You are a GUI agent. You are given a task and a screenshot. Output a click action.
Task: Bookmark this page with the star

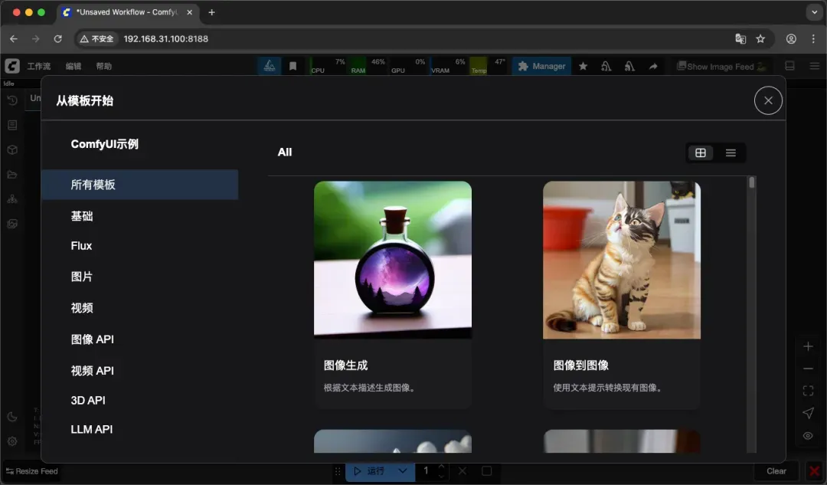[x=760, y=38]
